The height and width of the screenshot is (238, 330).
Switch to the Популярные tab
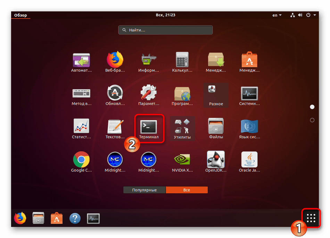[x=144, y=190]
